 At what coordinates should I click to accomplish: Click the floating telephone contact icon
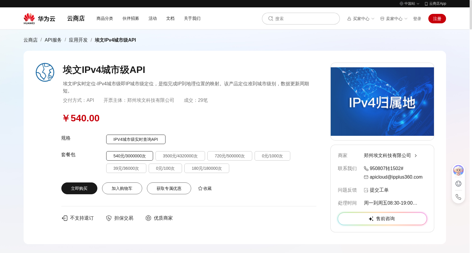pos(458,197)
